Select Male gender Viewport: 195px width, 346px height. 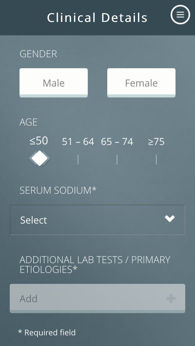coord(54,83)
